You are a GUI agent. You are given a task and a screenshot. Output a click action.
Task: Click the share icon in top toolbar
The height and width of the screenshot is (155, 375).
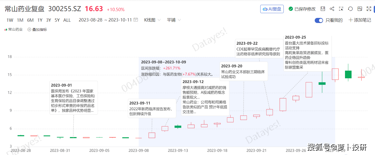332,9
